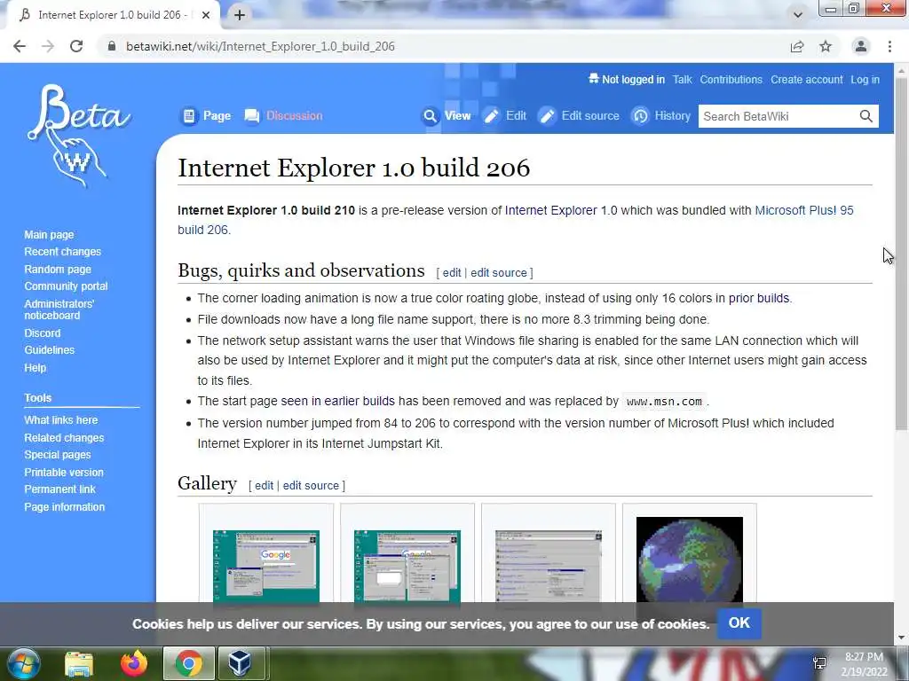This screenshot has height=681, width=909.
Task: Click Permanent link in Tools
Action: click(x=59, y=489)
